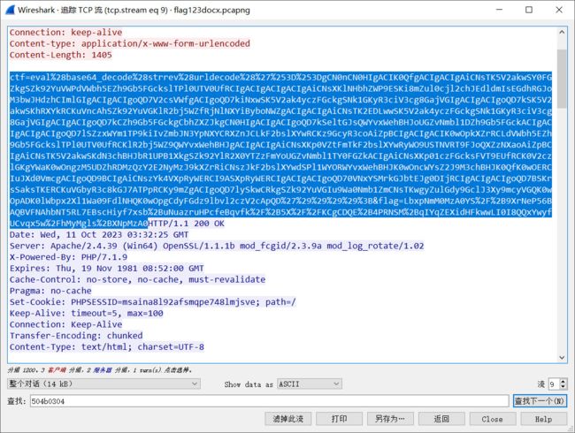This screenshot has height=433, width=575.
Task: Click the Cache-Control: no-store line
Action: (137, 279)
